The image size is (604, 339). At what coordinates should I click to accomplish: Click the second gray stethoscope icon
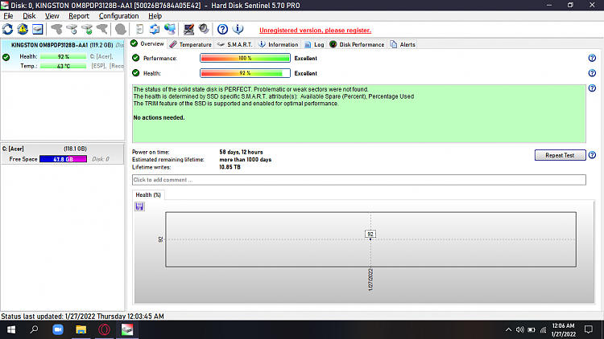pos(102,29)
